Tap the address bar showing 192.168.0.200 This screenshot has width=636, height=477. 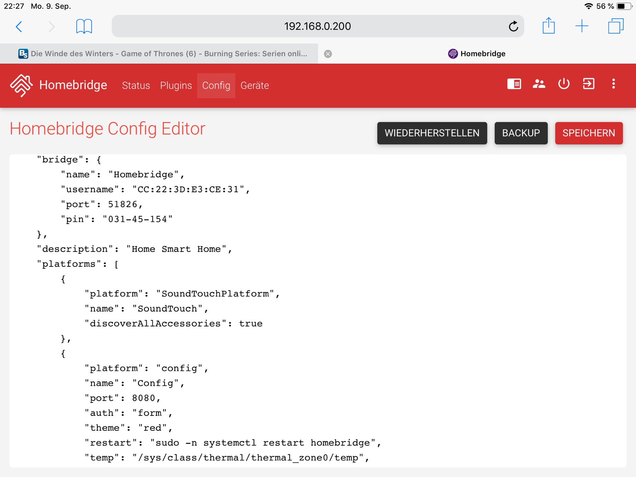tap(317, 26)
